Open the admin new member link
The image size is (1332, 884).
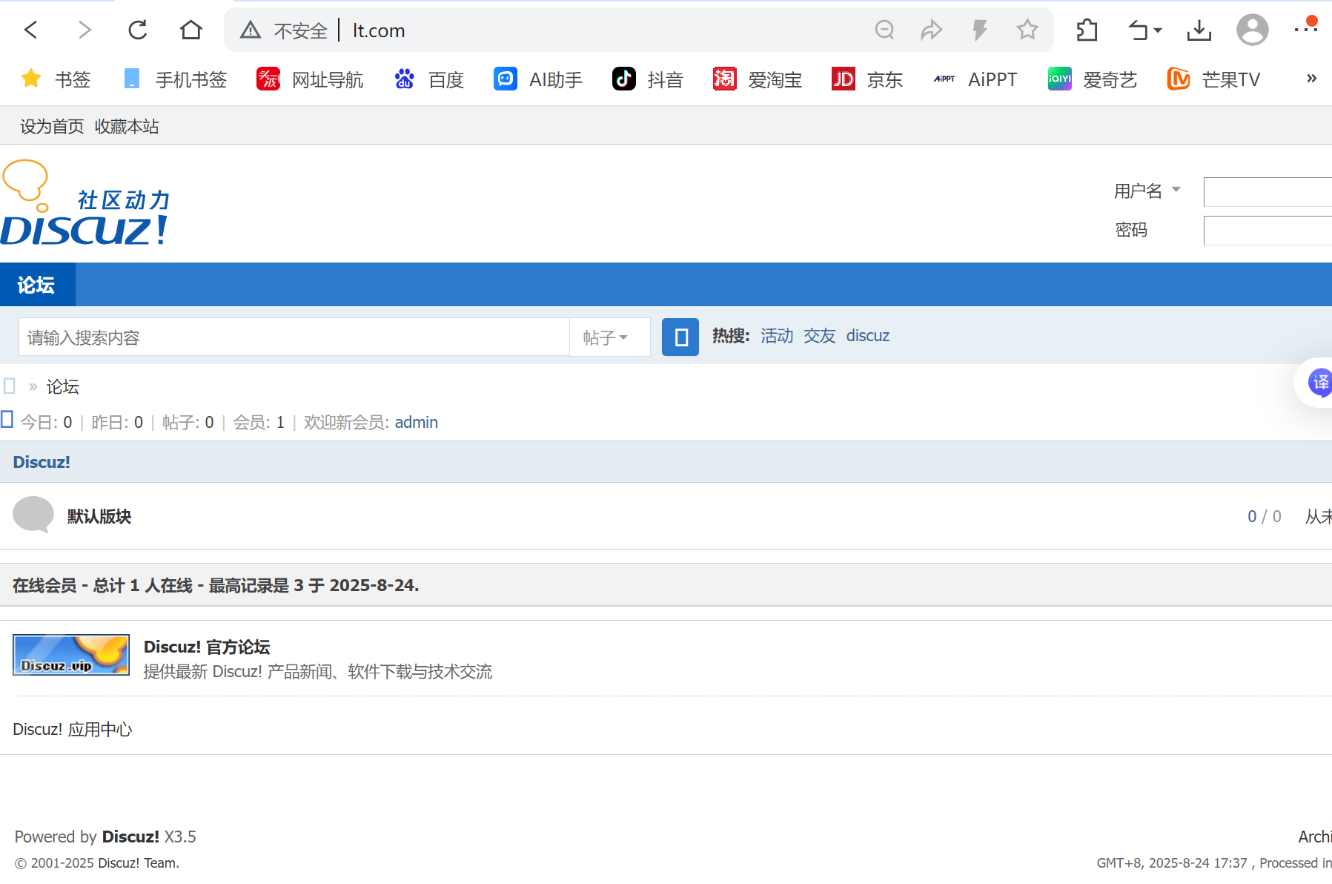click(x=417, y=422)
